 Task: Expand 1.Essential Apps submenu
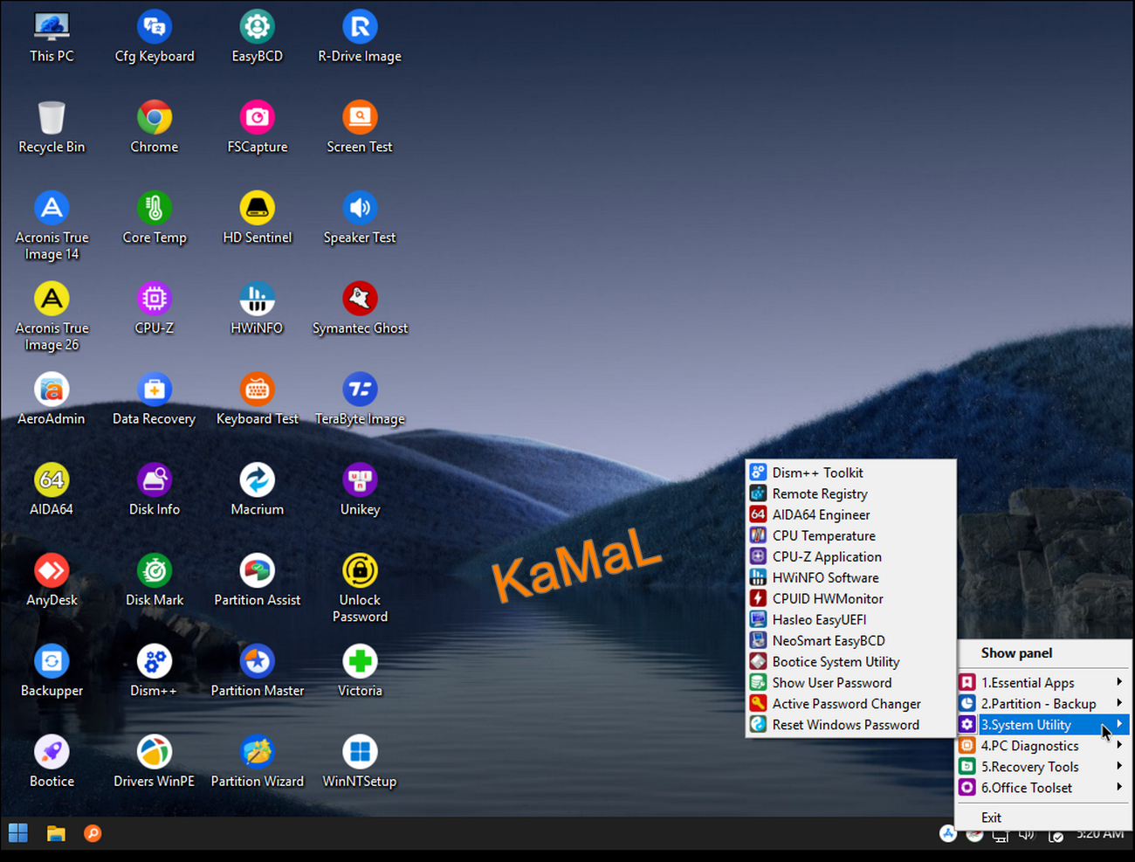click(x=1043, y=682)
